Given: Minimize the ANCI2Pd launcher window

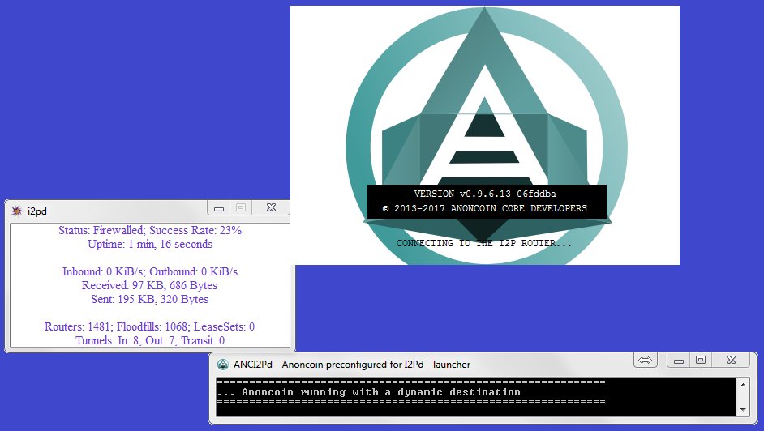Looking at the screenshot, I should click(x=679, y=361).
